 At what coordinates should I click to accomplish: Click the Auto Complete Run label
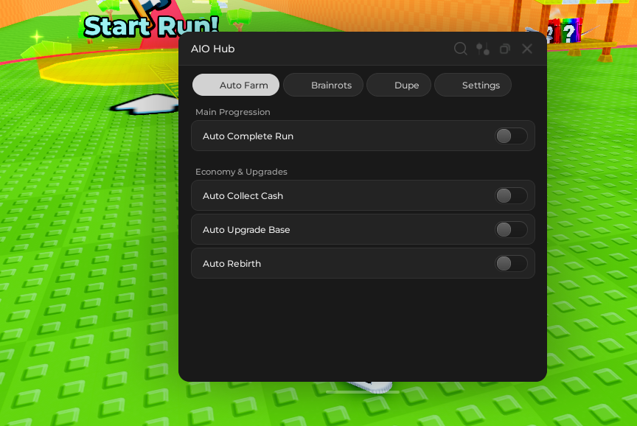pos(248,136)
